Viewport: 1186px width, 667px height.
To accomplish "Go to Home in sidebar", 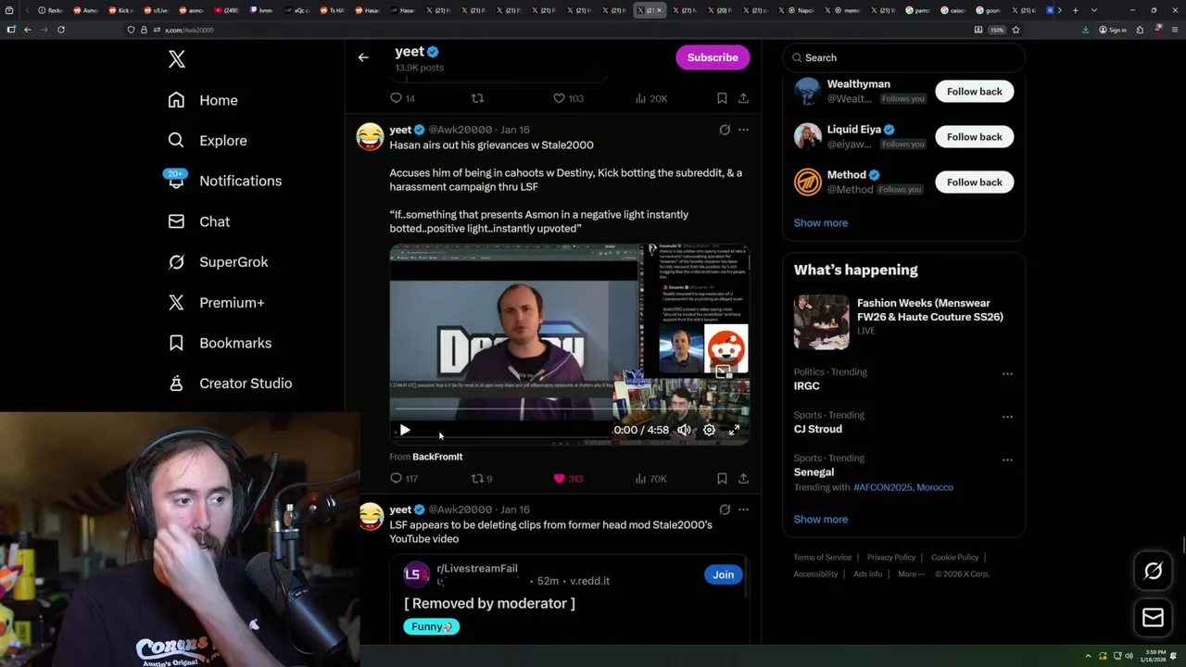I will click(x=203, y=100).
